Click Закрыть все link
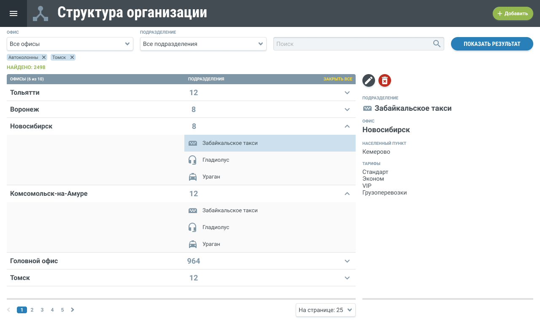 tap(337, 79)
